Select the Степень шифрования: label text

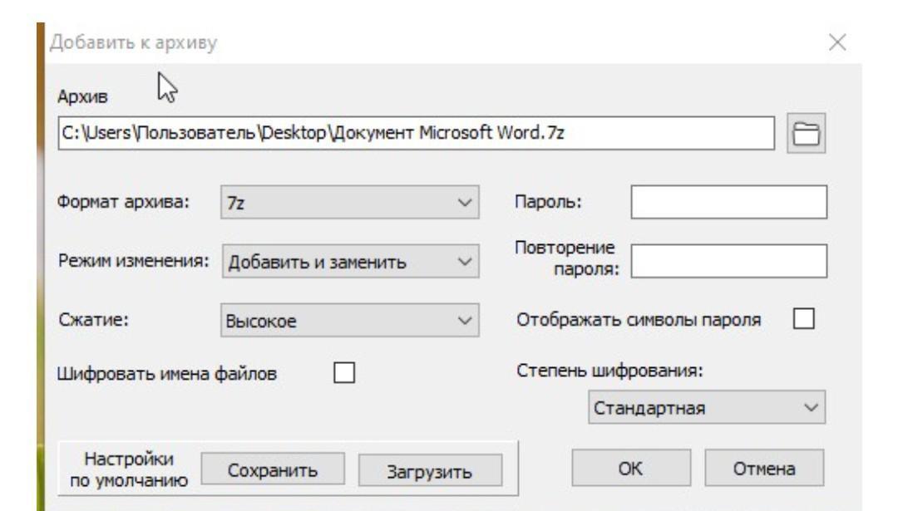(610, 371)
